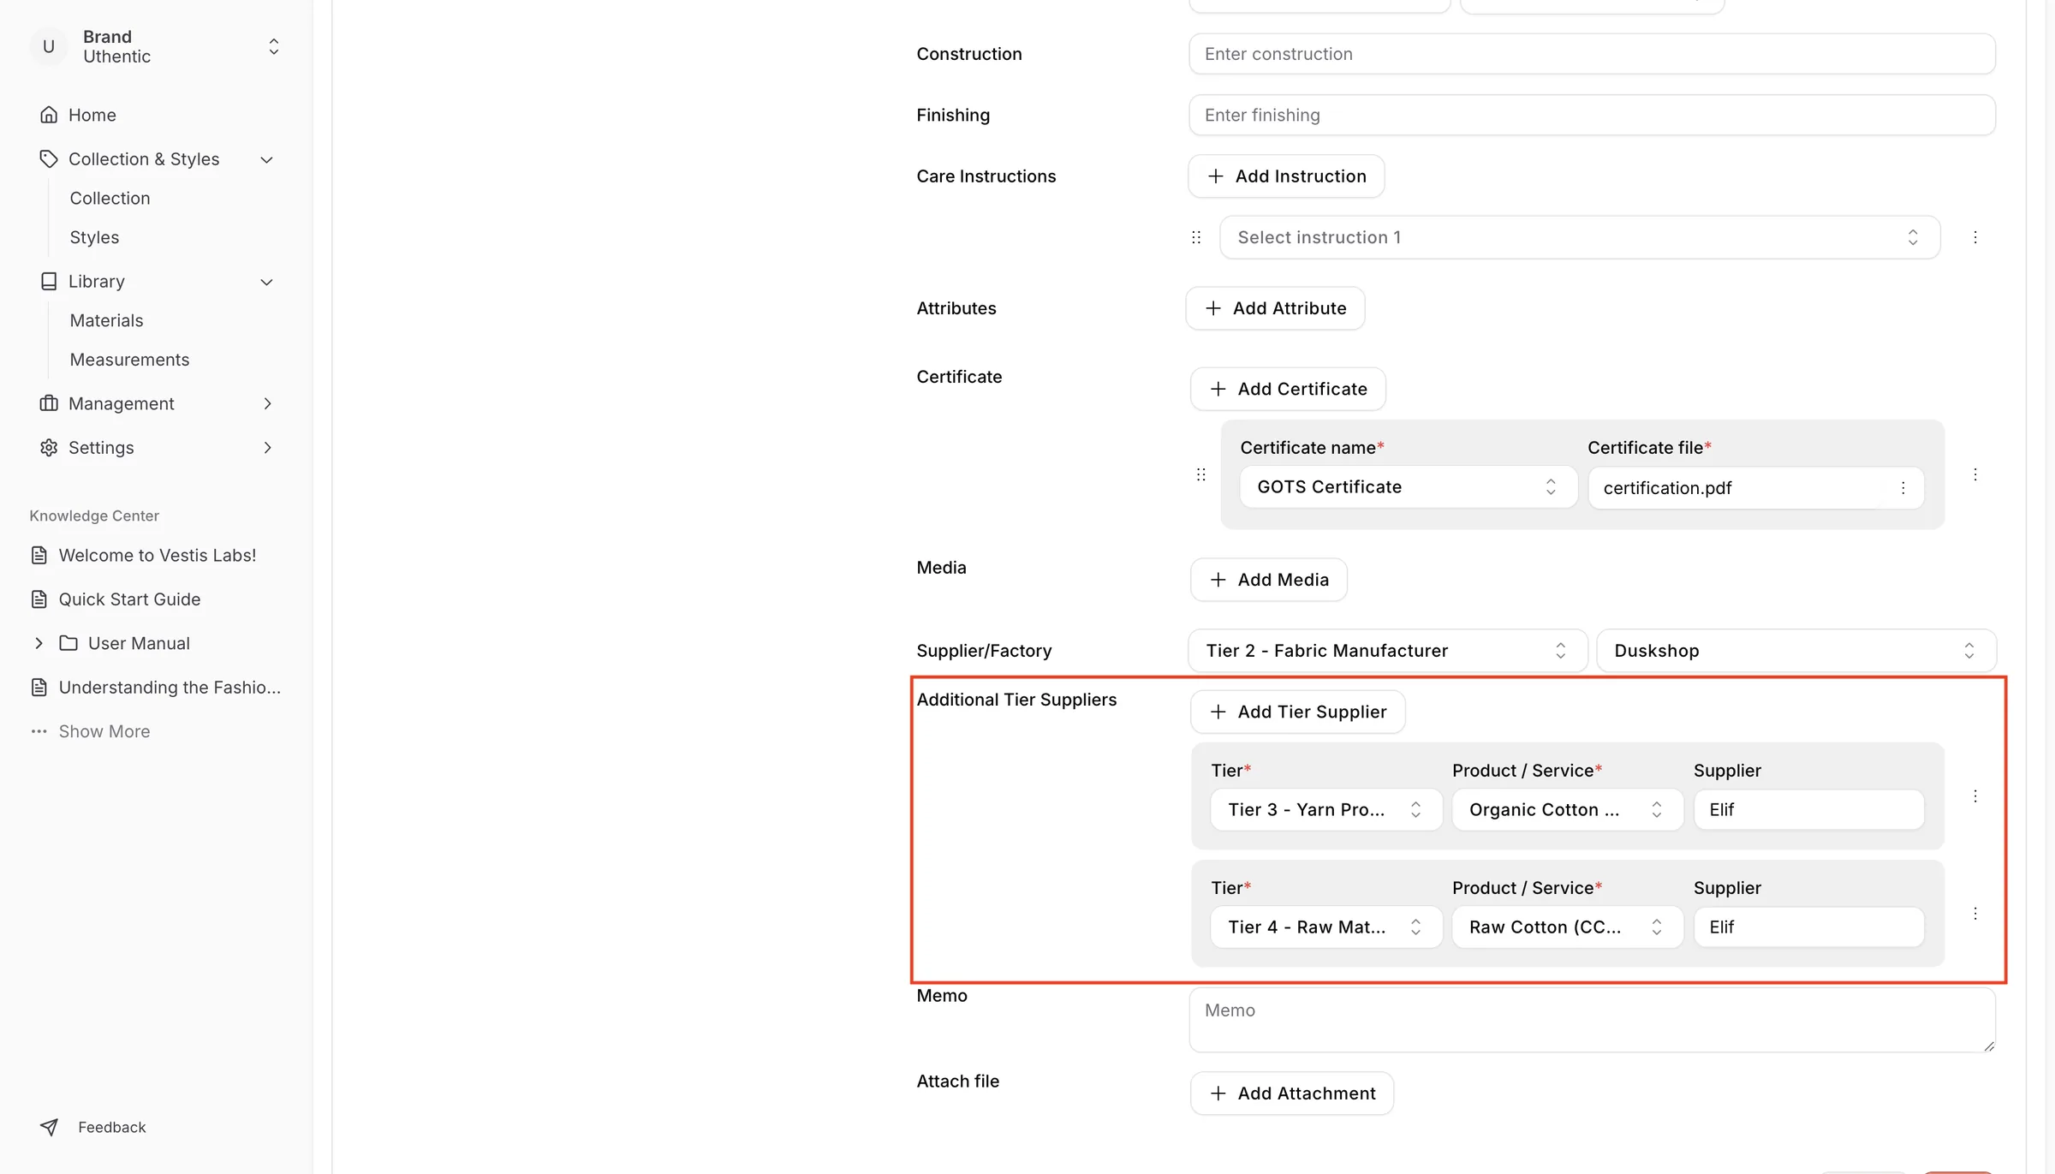Expand the Management section
2055x1174 pixels.
point(267,403)
